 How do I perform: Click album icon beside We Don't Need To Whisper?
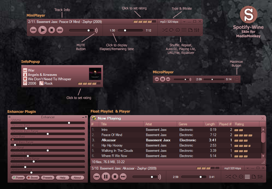click(x=25, y=79)
